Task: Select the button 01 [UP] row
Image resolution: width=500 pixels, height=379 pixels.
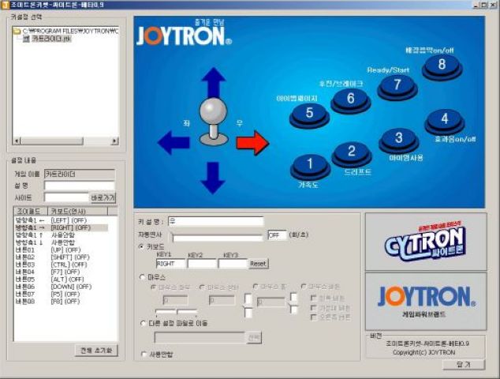Action: 62,250
